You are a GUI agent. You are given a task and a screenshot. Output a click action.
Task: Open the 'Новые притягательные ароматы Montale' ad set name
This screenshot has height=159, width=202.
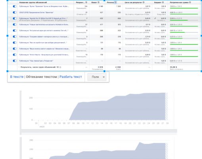tap(44, 25)
